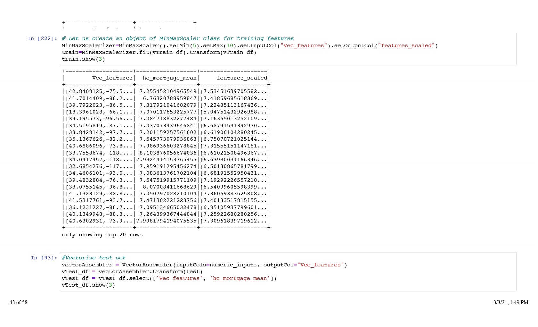Image resolution: width=538 pixels, height=327 pixels.
Task: Click the vTest_df.show(3) code line
Action: pos(88,285)
